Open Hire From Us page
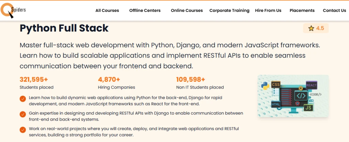This screenshot has width=349, height=142. pos(268,11)
